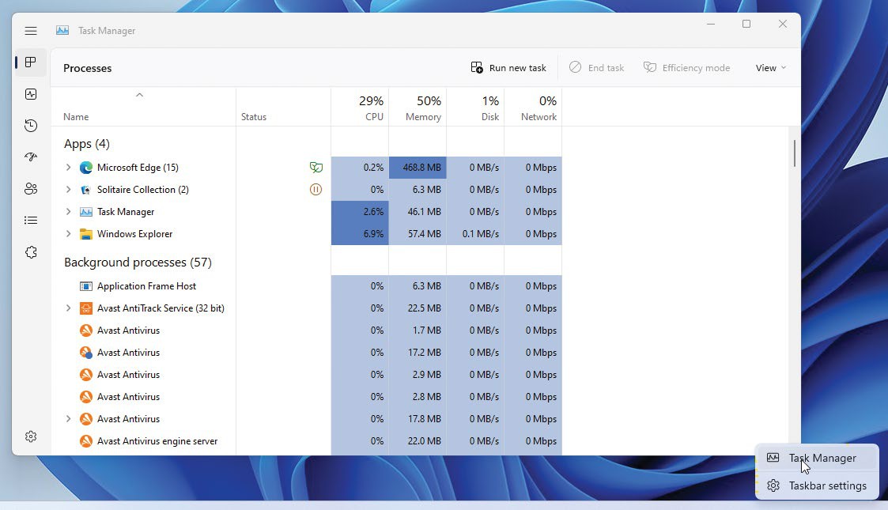Viewport: 888px width, 510px height.
Task: Open the Users sidebar icon
Action: 31,188
